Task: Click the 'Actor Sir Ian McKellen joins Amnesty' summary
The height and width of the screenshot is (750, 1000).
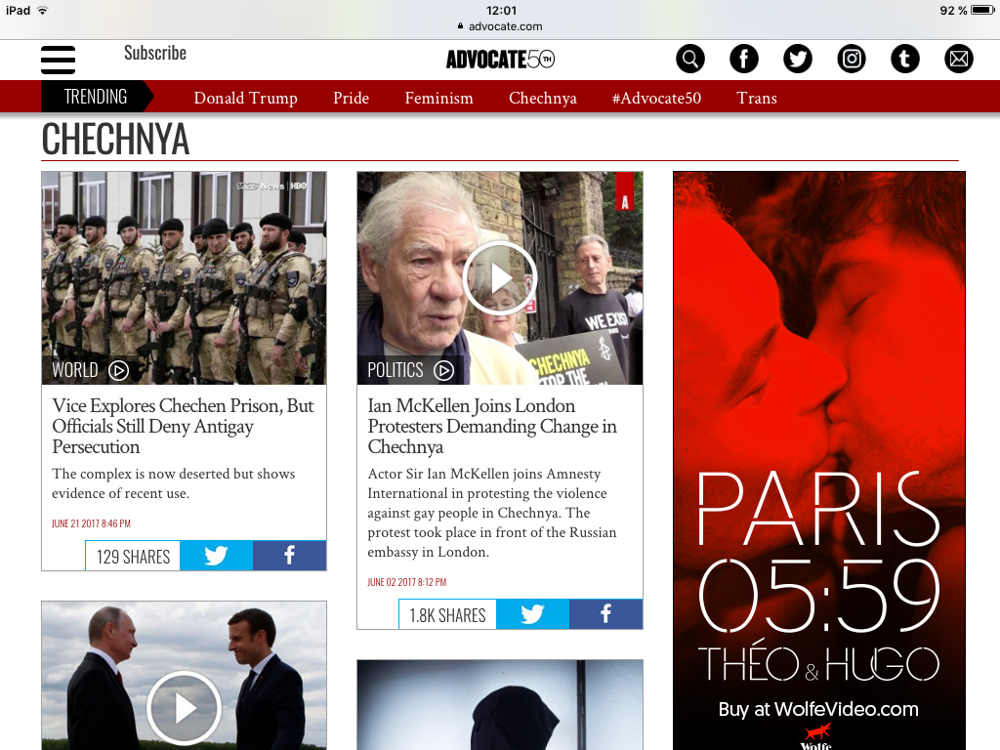Action: click(x=492, y=513)
